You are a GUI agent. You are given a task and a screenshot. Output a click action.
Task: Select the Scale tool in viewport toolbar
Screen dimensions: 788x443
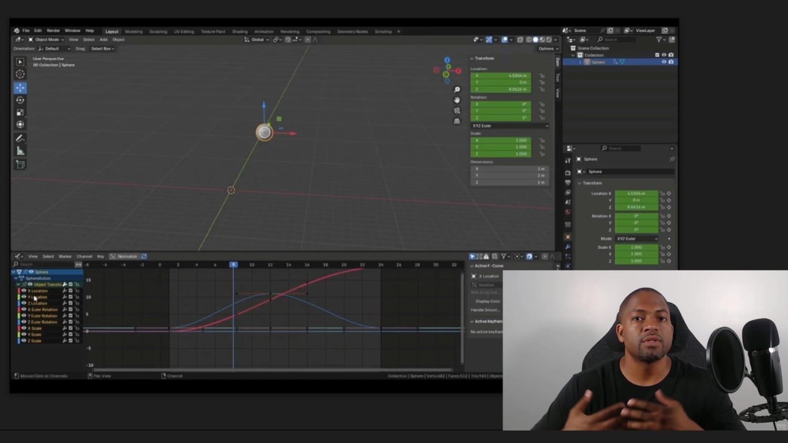20,112
